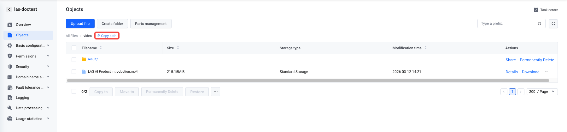This screenshot has height=132, width=567.
Task: Open more actions for the mp4 file
Action: (547, 72)
